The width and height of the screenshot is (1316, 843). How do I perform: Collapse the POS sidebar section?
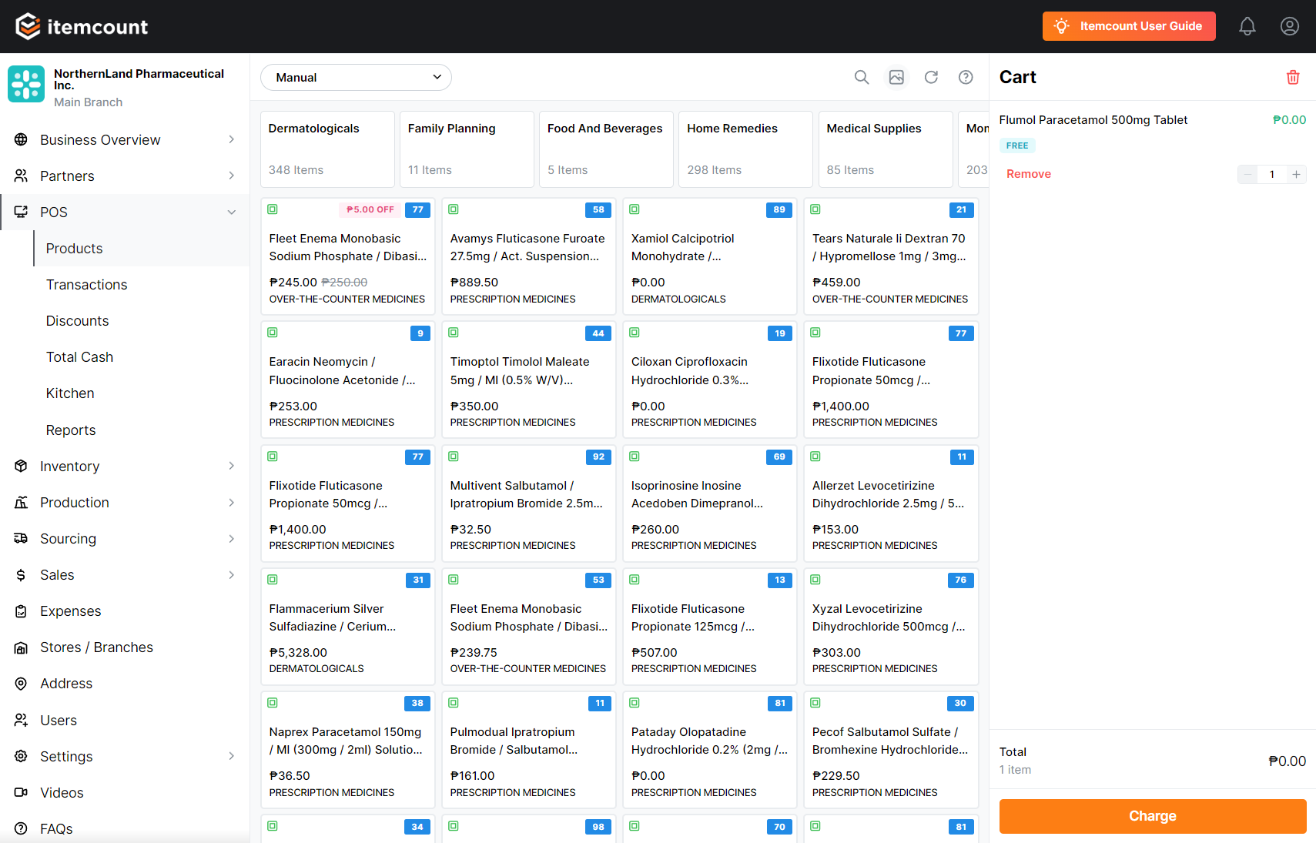[125, 212]
